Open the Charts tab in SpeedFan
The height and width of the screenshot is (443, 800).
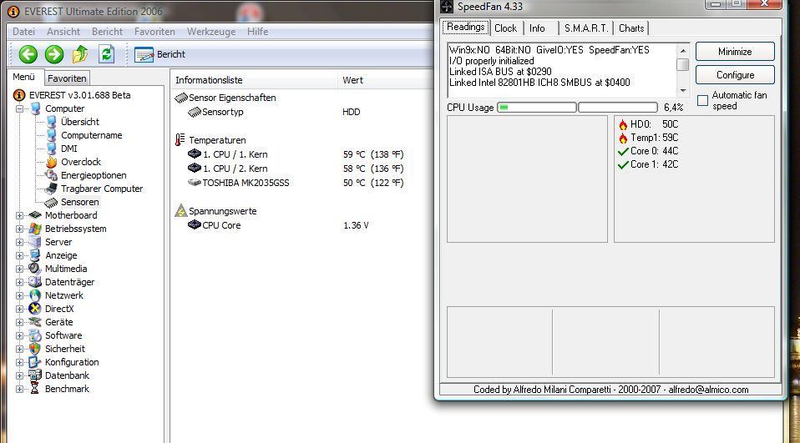point(631,28)
